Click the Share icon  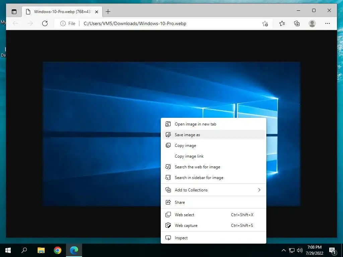[168, 202]
